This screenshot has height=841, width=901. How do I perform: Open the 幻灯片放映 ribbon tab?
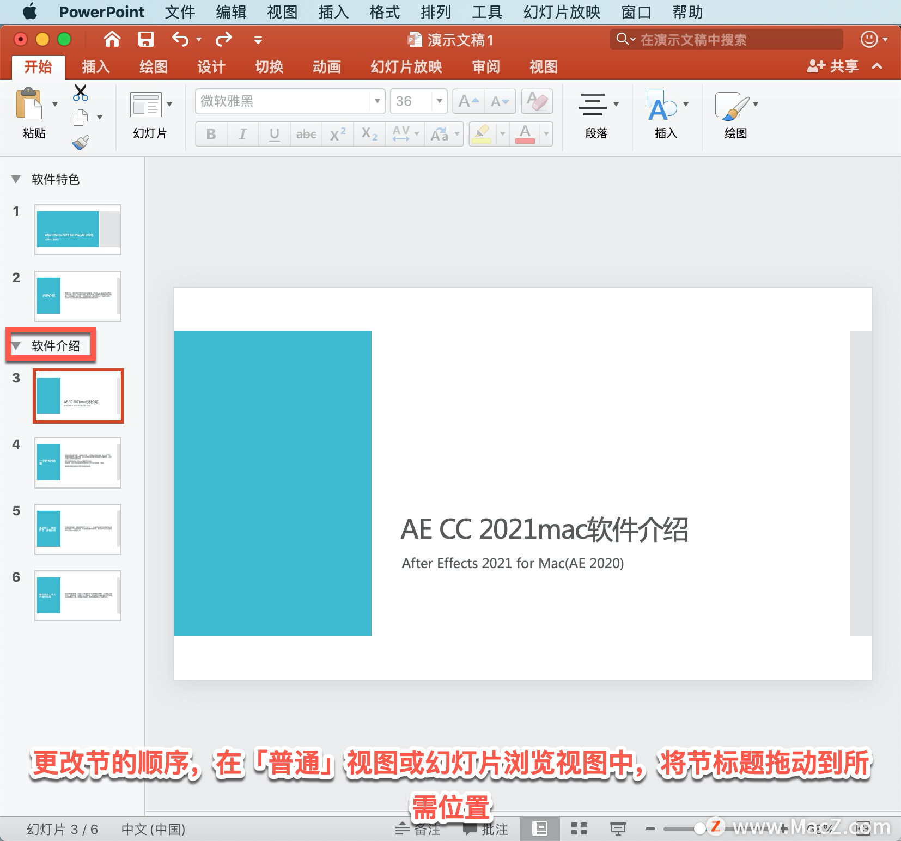click(406, 67)
